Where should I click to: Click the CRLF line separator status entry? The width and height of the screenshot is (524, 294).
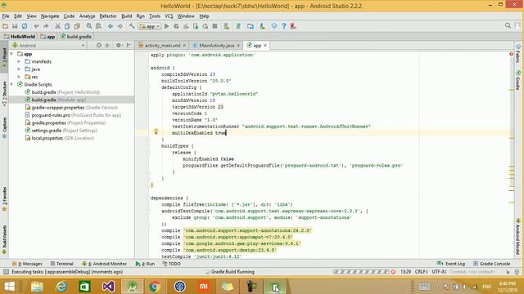421,272
